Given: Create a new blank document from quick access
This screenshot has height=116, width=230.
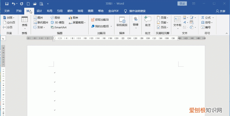Looking at the screenshot, I should [x=28, y=4].
